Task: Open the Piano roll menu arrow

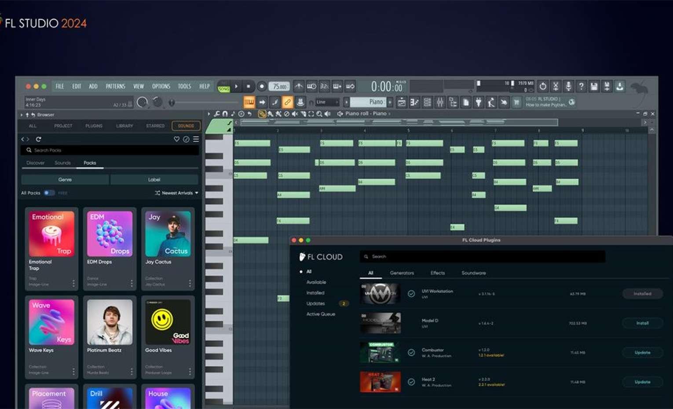Action: (x=209, y=113)
